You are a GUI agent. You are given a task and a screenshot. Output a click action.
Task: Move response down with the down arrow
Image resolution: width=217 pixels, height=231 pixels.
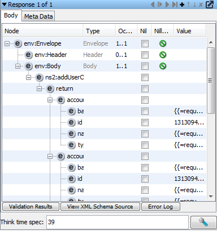[194, 5]
